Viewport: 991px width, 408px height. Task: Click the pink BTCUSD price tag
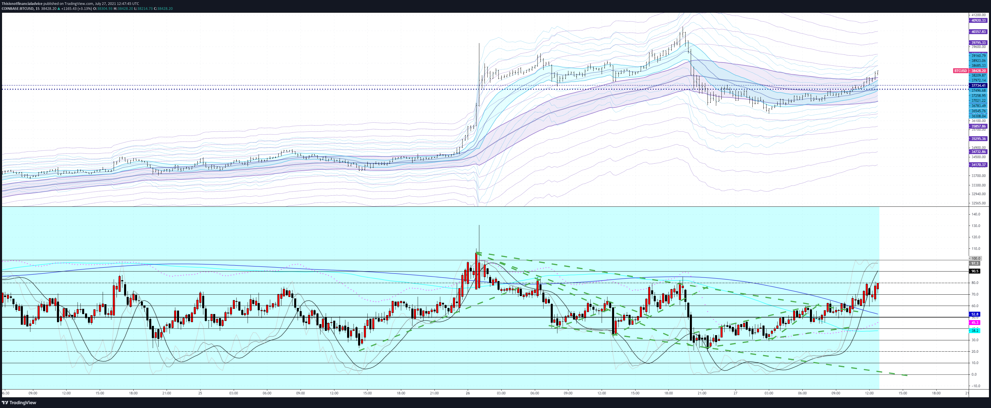pos(960,71)
